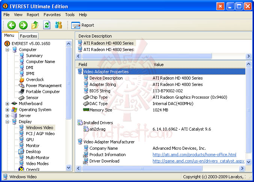
Task: Click the Portable Computer laptop icon
Action: pyautogui.click(x=21, y=92)
